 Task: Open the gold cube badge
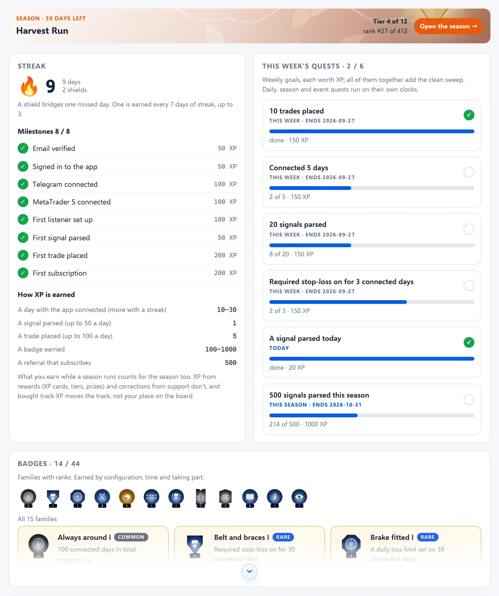pos(127,498)
